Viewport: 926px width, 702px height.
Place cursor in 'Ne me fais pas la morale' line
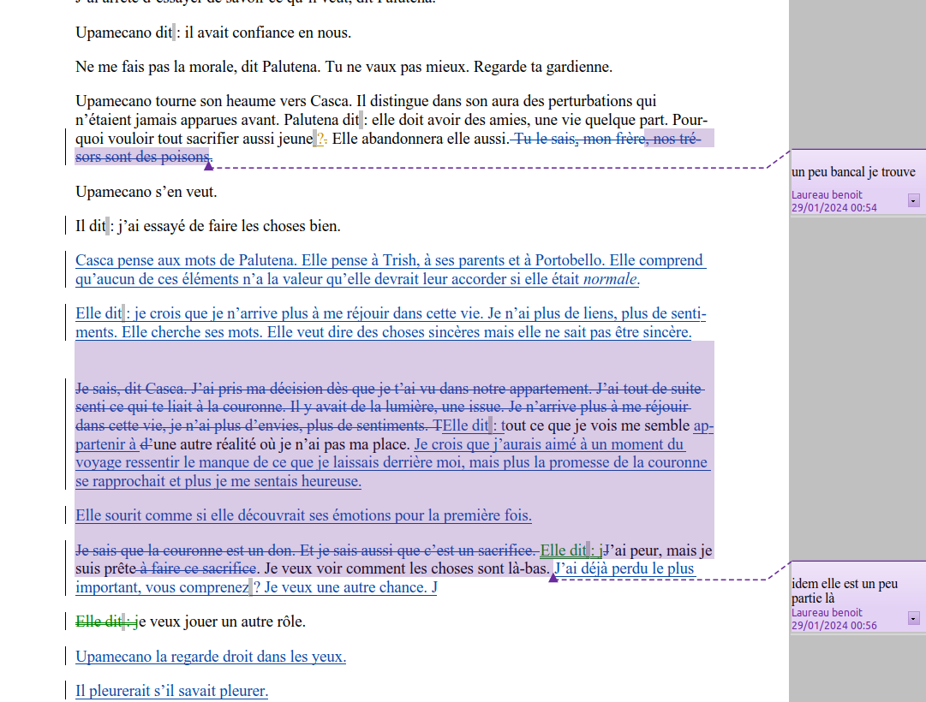(343, 67)
